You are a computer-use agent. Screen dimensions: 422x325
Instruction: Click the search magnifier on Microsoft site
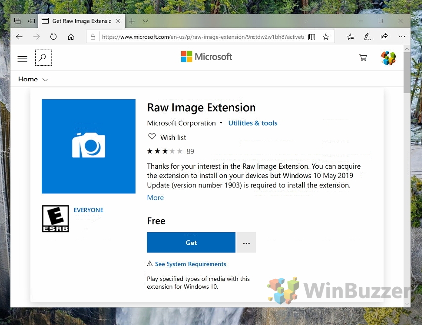(x=43, y=58)
